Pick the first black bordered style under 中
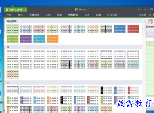This screenshot has width=154, height=113. point(12,90)
